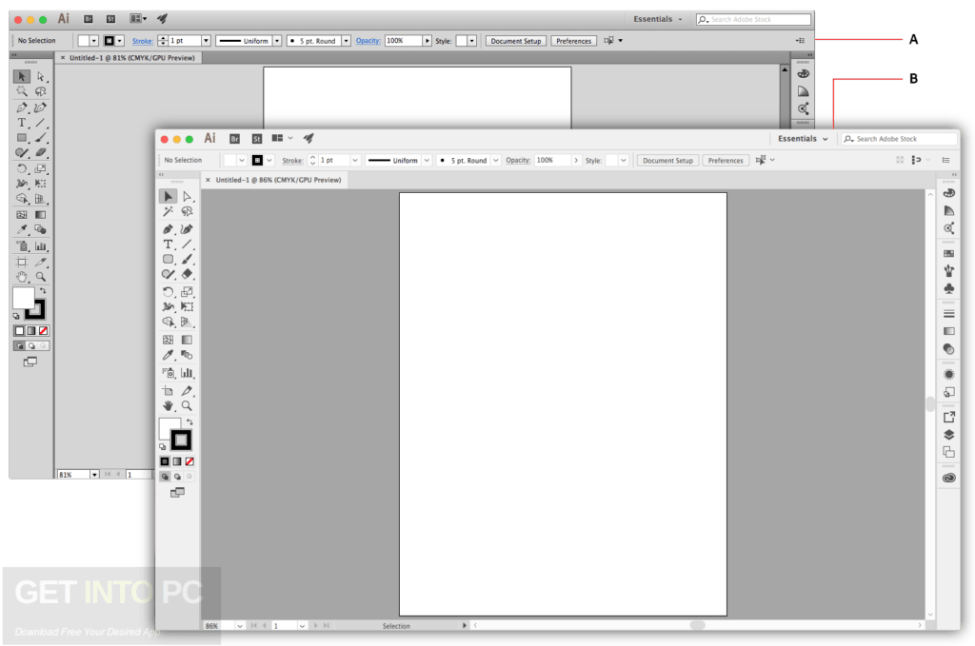Screen dimensions: 975x646
Task: Choose the Column Graph tool in front window
Action: coord(187,373)
